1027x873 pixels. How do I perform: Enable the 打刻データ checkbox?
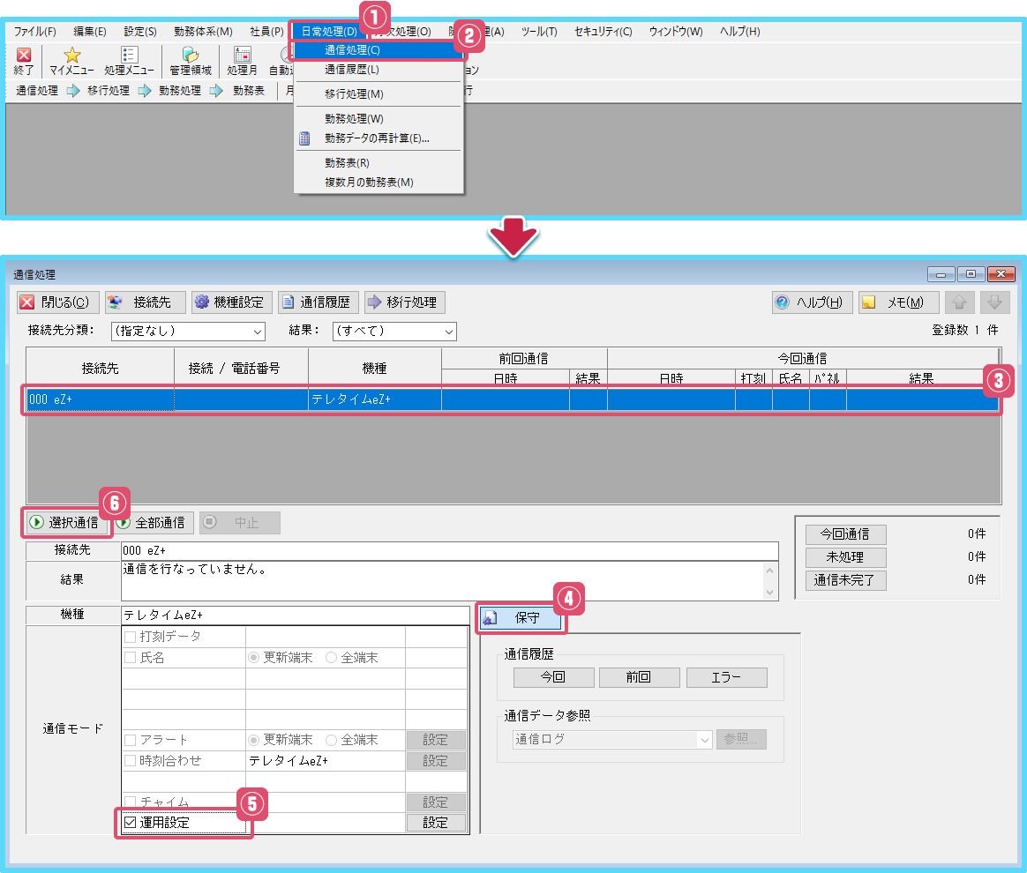click(x=131, y=637)
